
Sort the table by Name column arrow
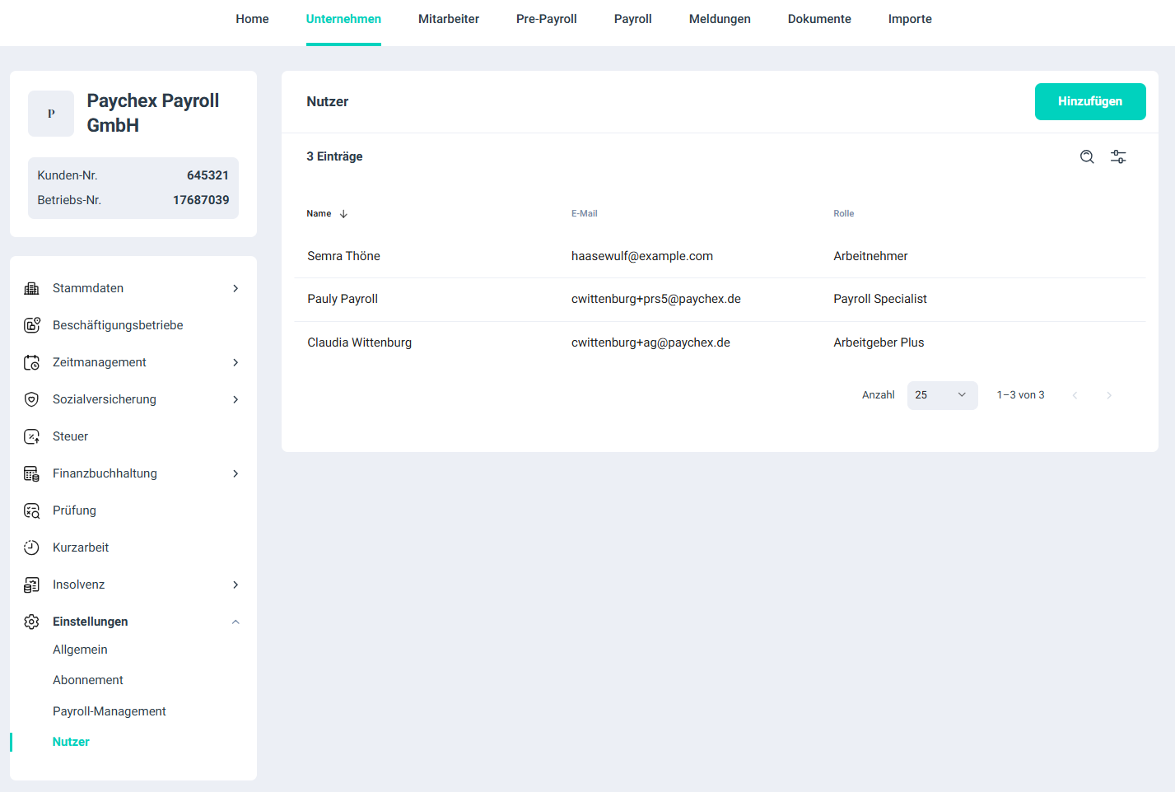[343, 214]
